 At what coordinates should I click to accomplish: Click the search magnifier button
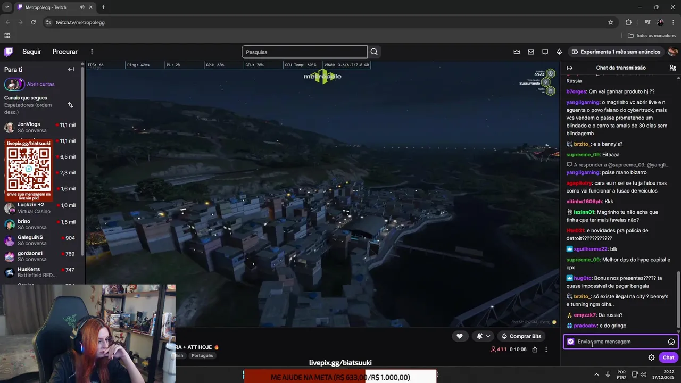(x=374, y=52)
